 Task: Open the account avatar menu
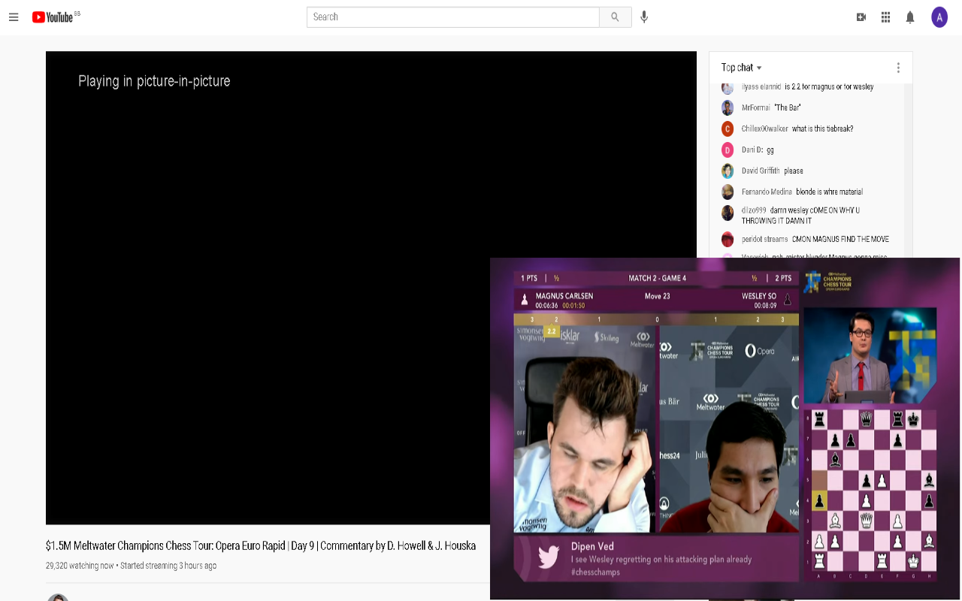pos(939,17)
